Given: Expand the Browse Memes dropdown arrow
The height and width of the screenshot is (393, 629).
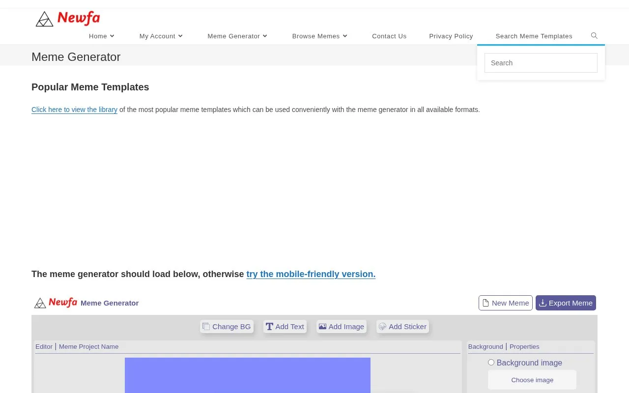Looking at the screenshot, I should (345, 36).
